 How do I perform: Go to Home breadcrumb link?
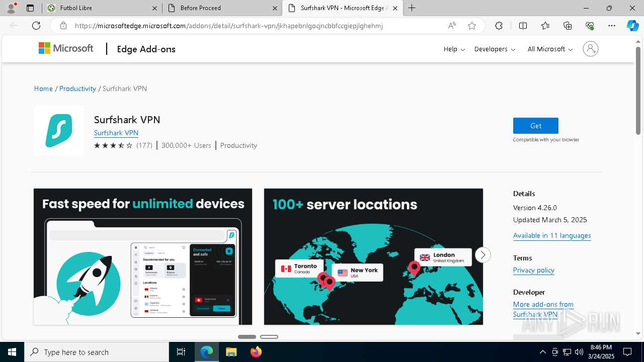click(43, 88)
